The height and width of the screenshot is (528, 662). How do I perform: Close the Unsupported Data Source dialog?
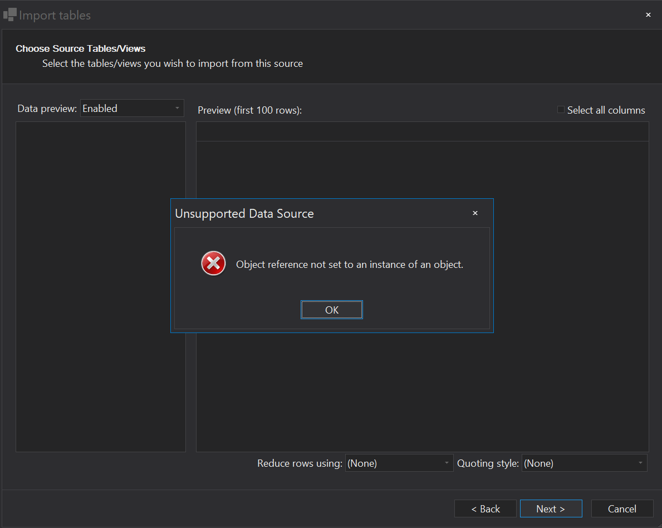475,213
